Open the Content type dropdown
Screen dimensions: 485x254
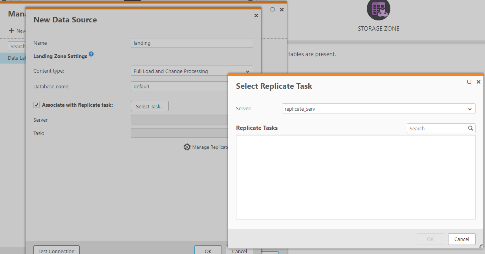(x=192, y=71)
